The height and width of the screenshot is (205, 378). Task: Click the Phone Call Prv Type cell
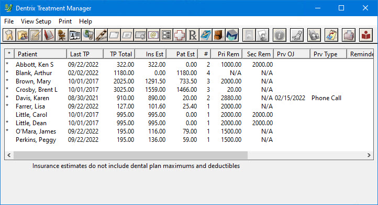[x=326, y=98]
